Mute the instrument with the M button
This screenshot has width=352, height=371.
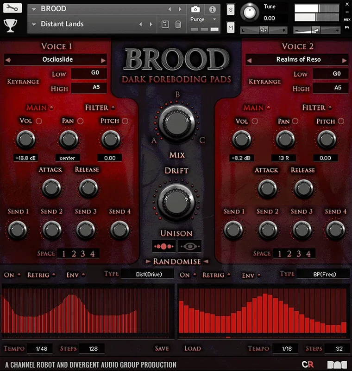pyautogui.click(x=231, y=28)
